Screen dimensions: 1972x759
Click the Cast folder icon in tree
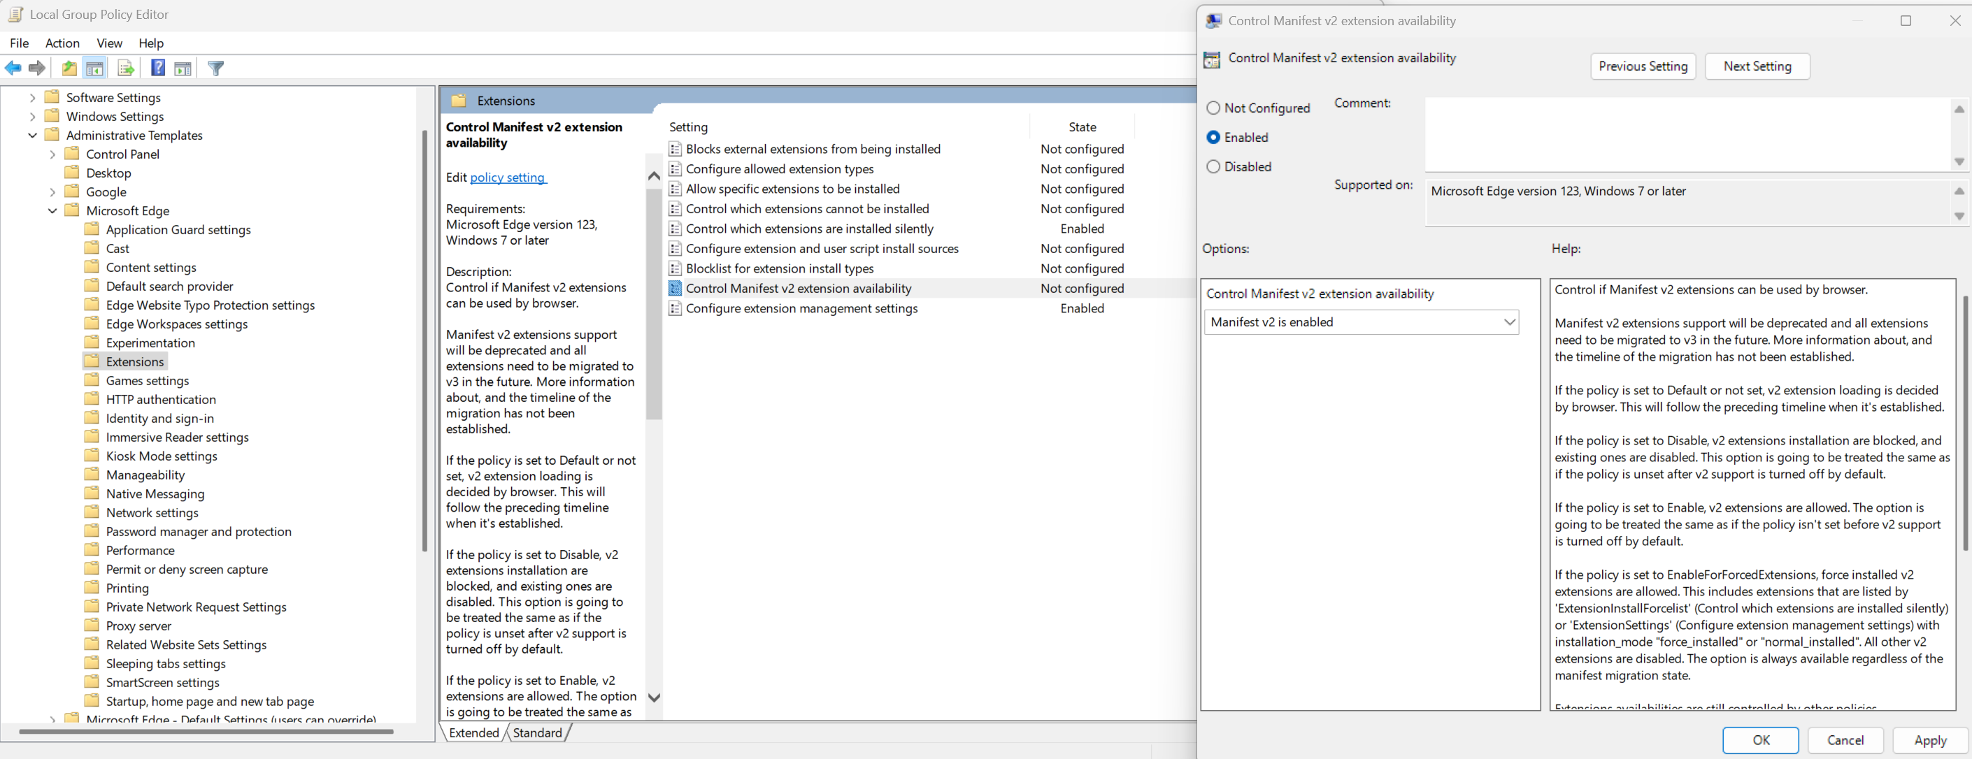click(x=92, y=248)
